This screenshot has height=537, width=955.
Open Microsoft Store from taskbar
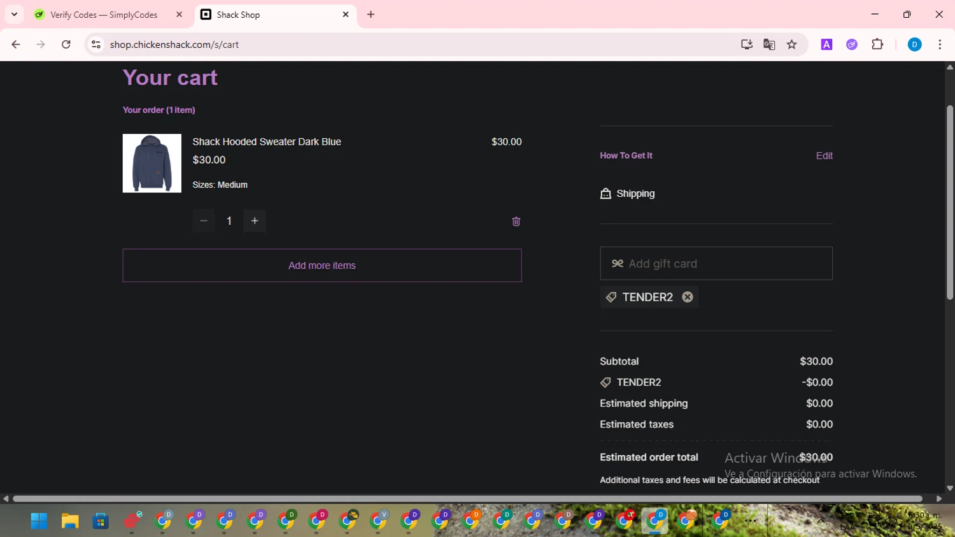coord(101,521)
